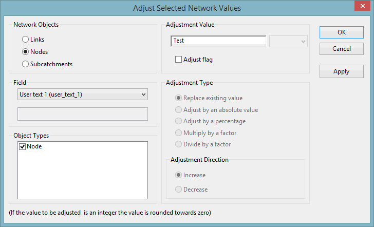The image size is (374, 227).
Task: Select Divide by a factor option
Action: [x=179, y=144]
